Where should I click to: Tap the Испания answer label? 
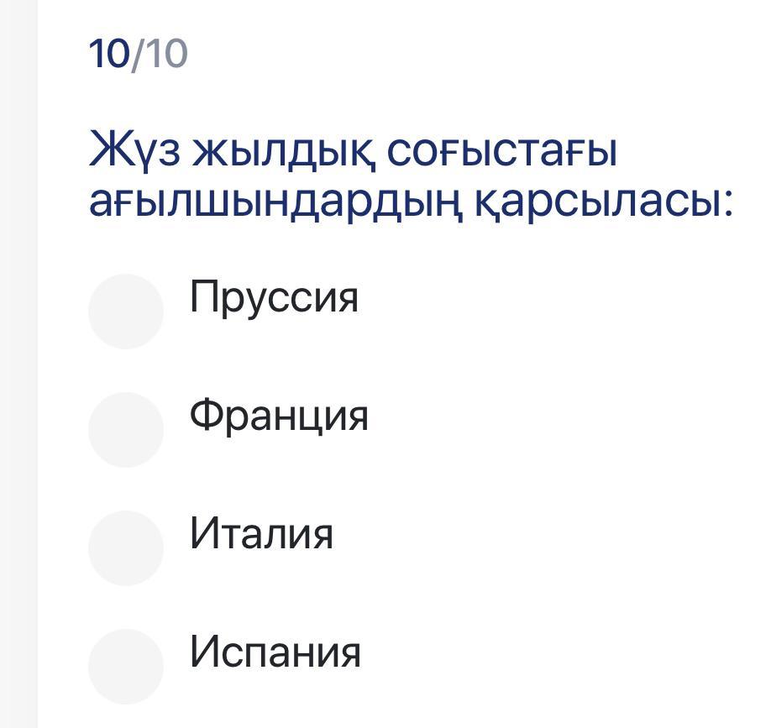275,652
